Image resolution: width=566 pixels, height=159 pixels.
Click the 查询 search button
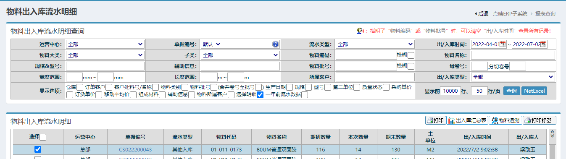click(x=511, y=91)
